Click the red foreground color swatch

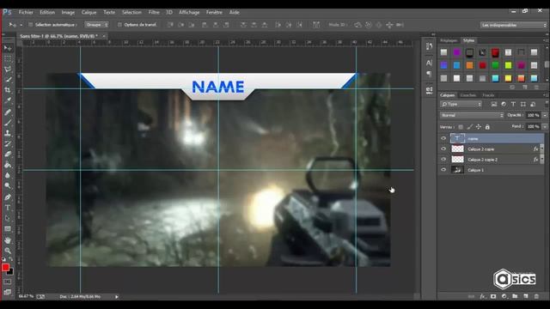tap(5, 268)
